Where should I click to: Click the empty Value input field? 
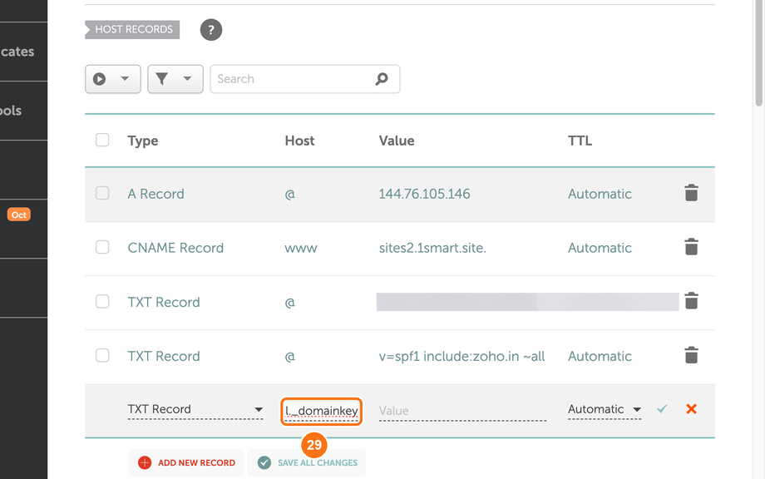click(462, 411)
